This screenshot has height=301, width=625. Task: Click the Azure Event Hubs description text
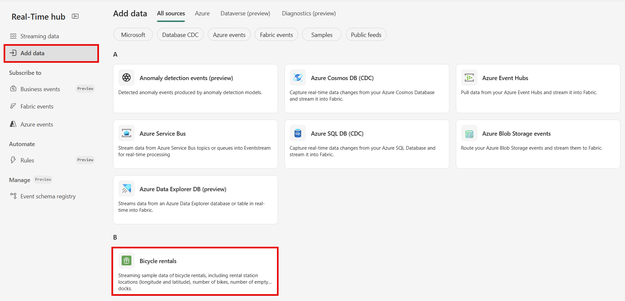point(529,92)
